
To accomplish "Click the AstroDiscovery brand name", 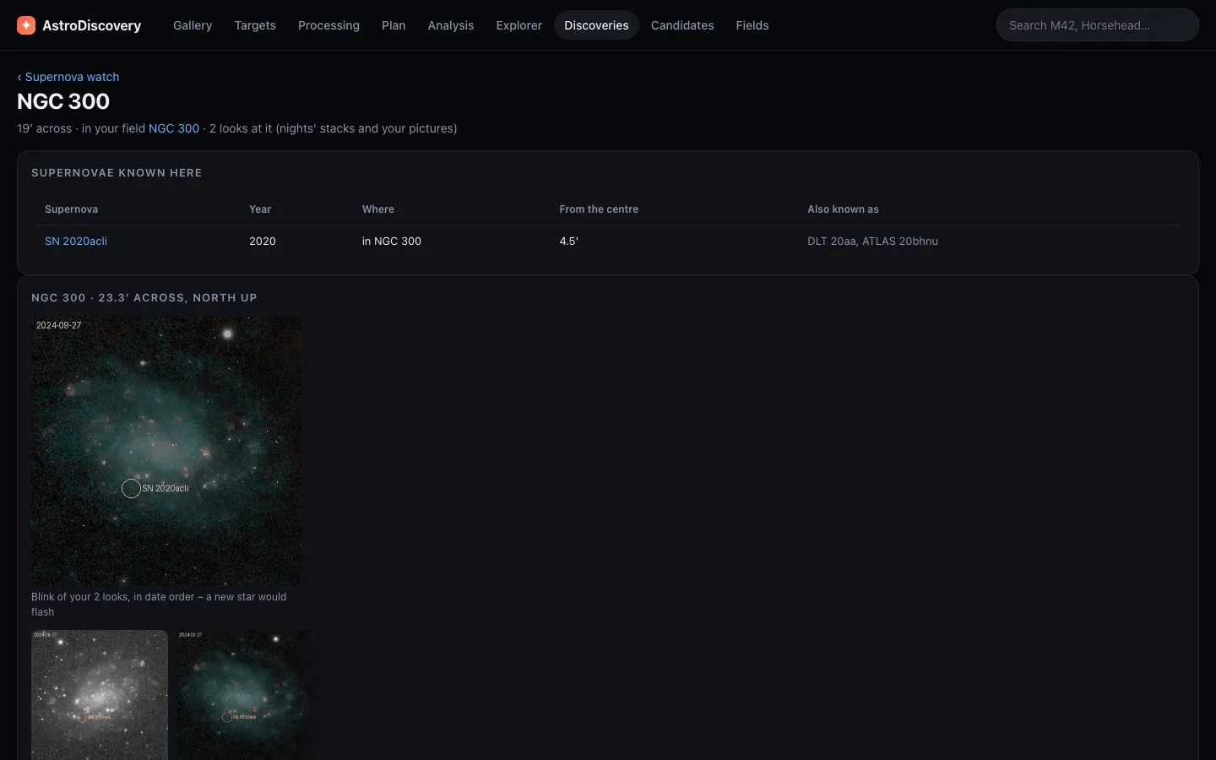I will pos(92,25).
